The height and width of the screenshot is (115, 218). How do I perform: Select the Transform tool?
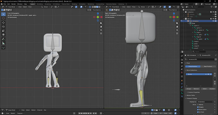coord(3,35)
